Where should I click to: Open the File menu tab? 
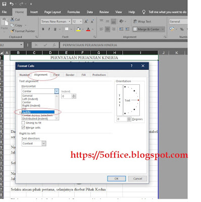(x=5, y=12)
